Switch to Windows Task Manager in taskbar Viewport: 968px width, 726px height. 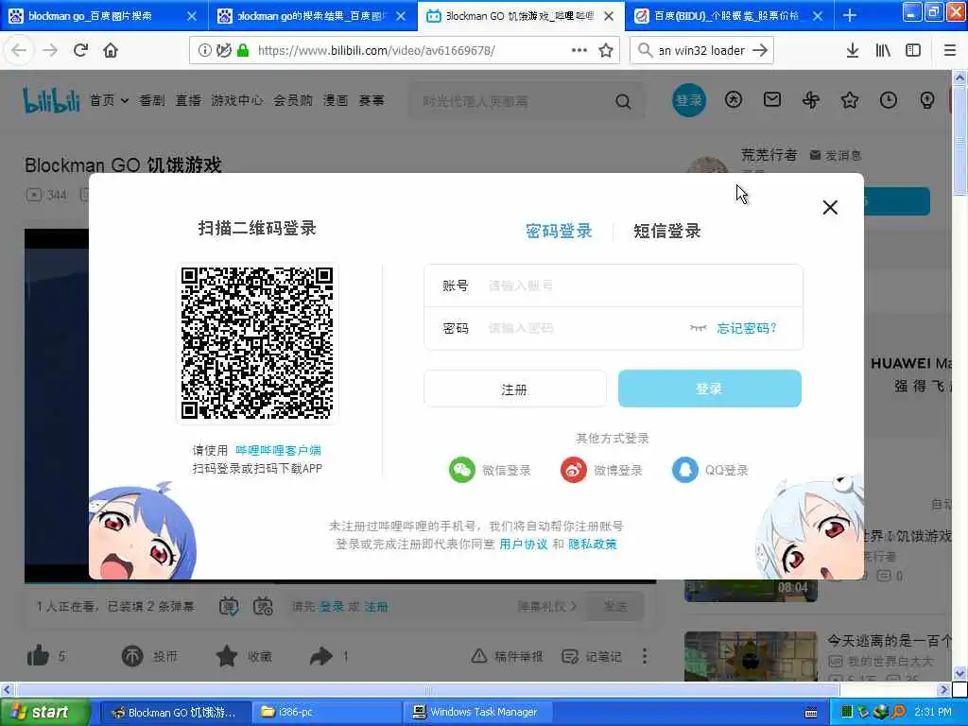click(x=476, y=712)
